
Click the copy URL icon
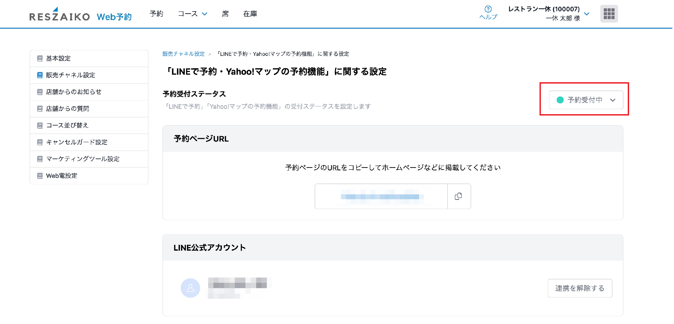(459, 196)
